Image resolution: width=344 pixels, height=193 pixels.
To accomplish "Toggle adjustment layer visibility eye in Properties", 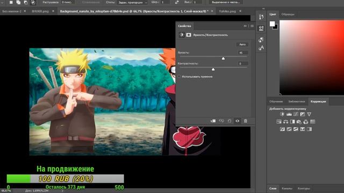I will [x=238, y=121].
